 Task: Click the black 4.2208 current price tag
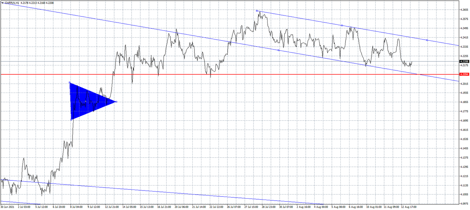tap(464, 61)
